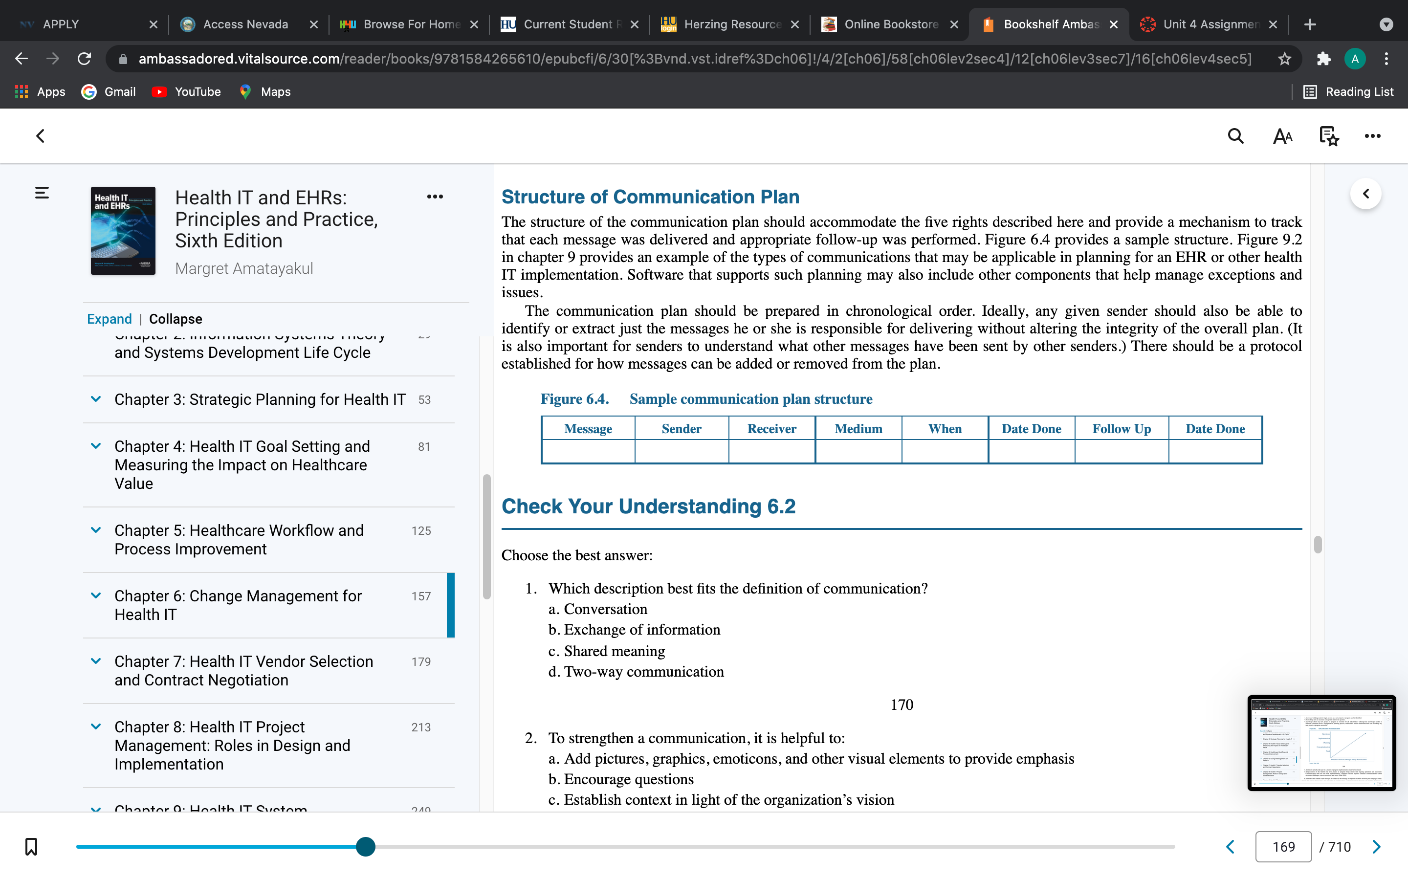Click the Expand link in contents

[x=110, y=319]
